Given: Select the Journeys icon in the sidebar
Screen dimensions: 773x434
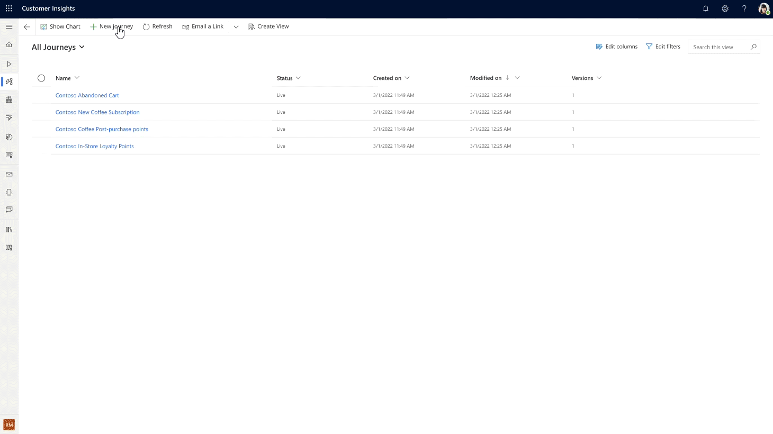Looking at the screenshot, I should (9, 82).
